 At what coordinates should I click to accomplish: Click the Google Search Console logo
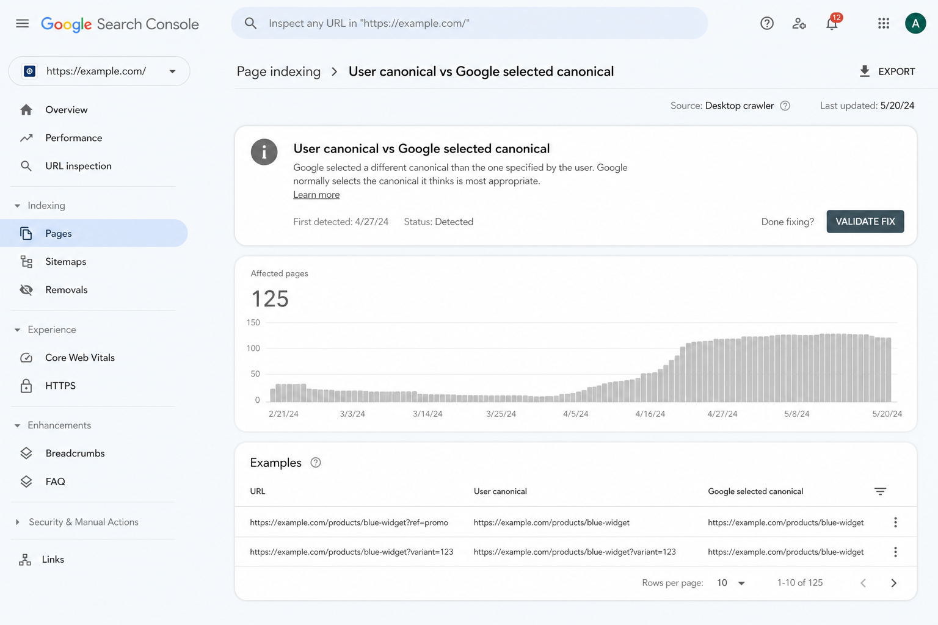[x=120, y=24]
